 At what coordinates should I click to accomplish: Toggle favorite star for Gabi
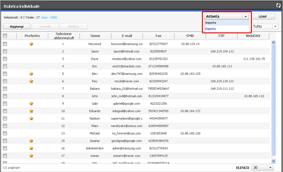[31, 104]
